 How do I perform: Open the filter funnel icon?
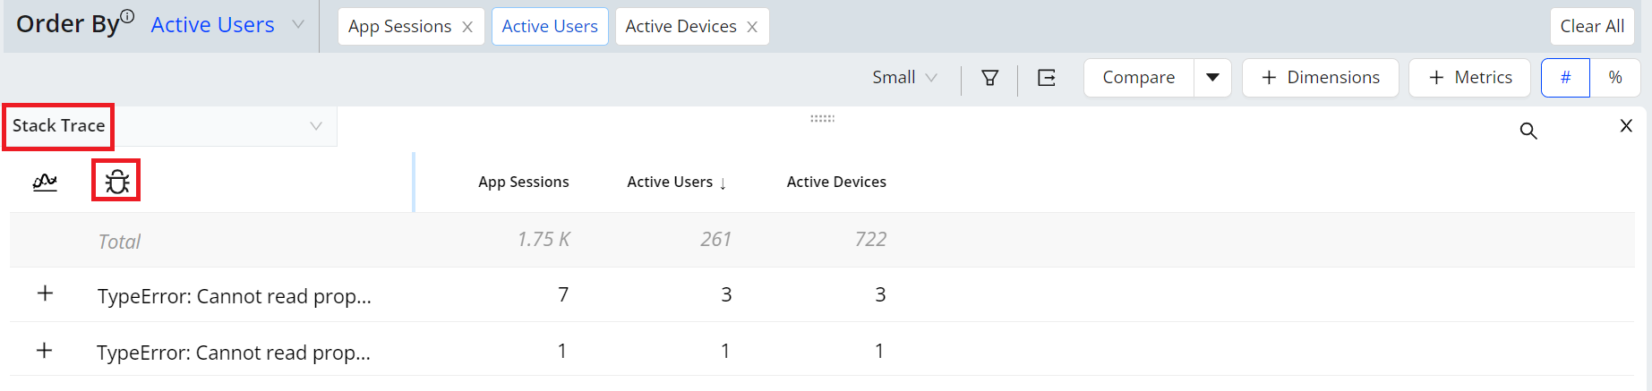990,78
